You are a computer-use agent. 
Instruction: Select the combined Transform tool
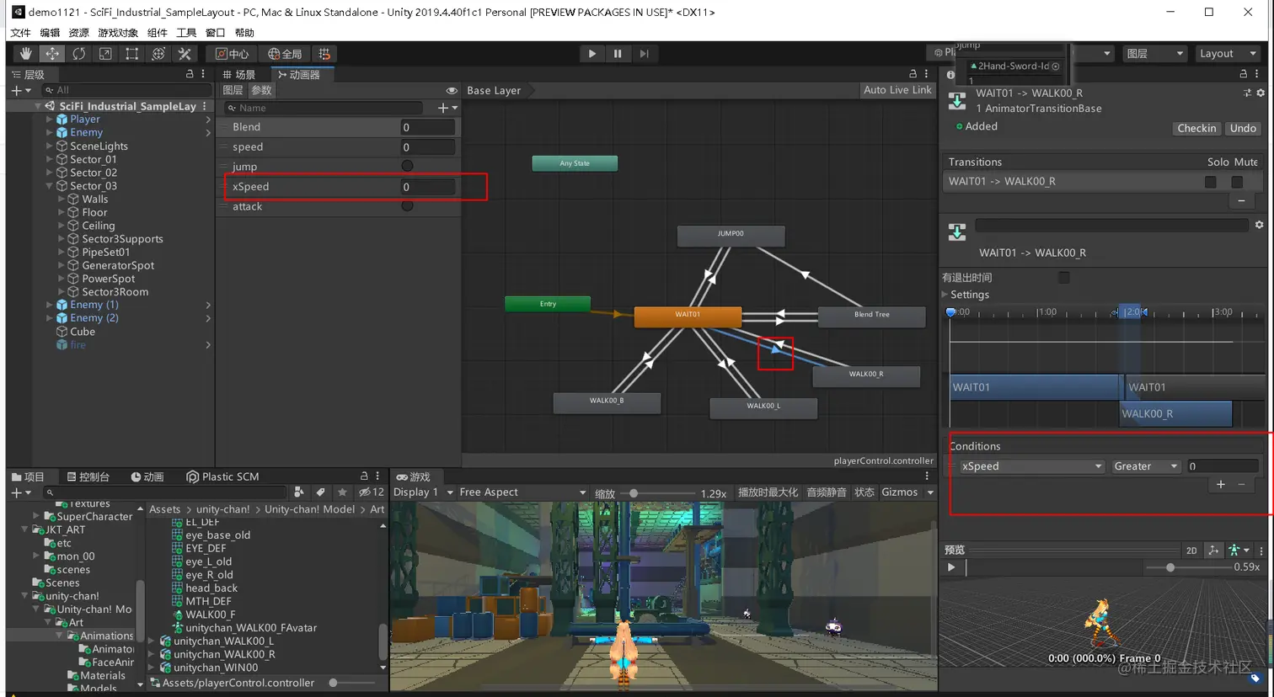click(158, 54)
